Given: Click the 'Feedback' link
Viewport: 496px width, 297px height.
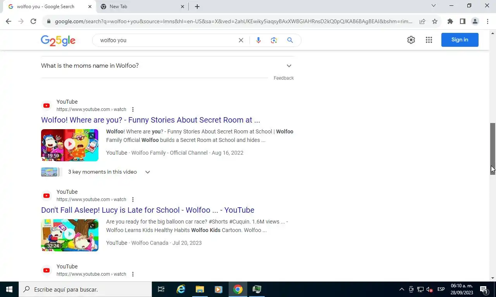Looking at the screenshot, I should [x=284, y=78].
